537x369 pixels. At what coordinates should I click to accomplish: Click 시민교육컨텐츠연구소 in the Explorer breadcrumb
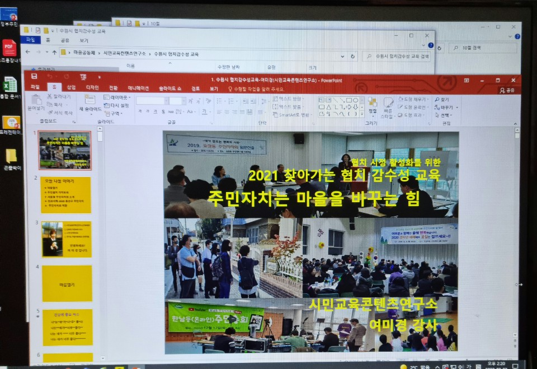coord(124,54)
